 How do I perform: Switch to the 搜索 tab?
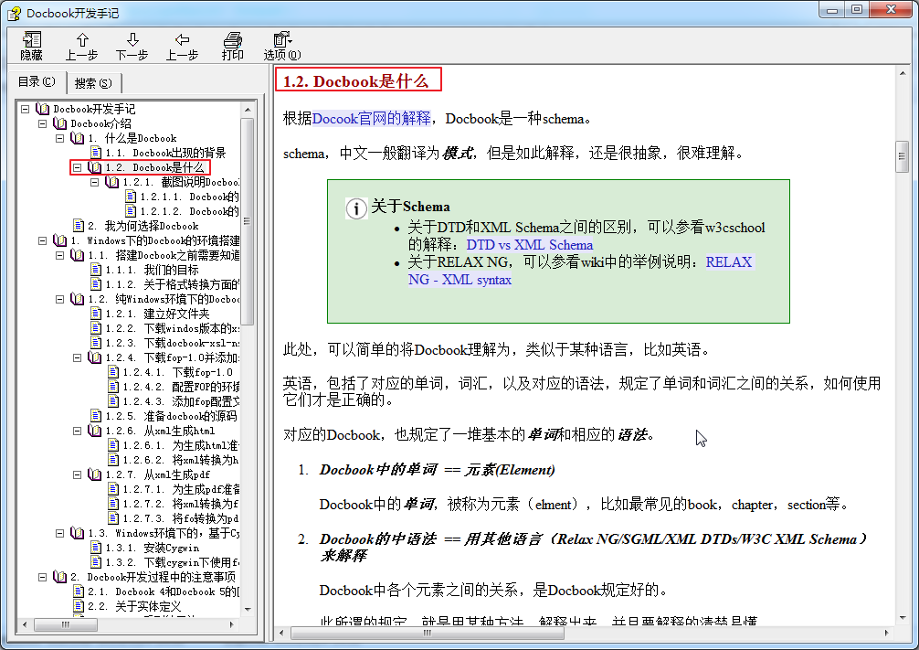click(93, 82)
